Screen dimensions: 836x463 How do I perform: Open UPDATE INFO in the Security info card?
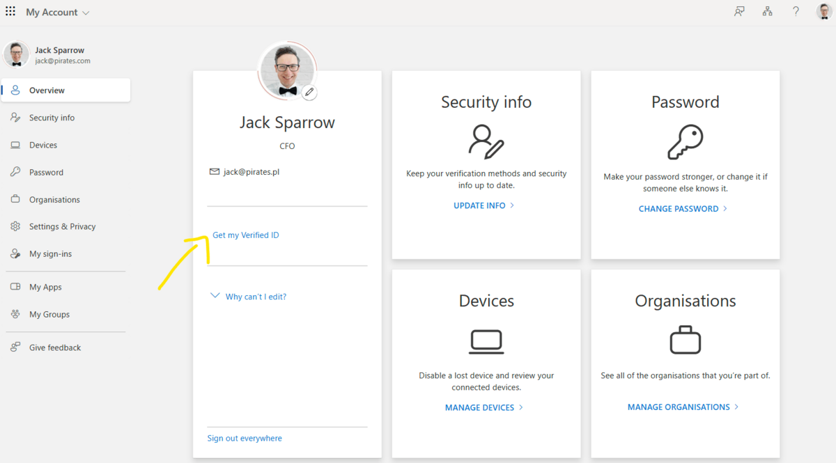(x=483, y=205)
